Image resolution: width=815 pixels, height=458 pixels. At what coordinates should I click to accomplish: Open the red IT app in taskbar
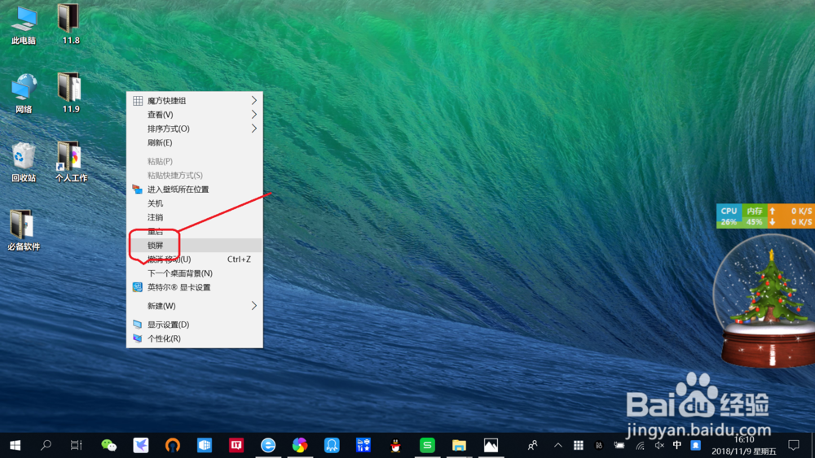coord(236,445)
